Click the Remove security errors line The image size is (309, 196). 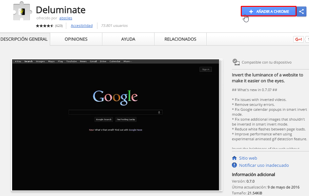253,105
